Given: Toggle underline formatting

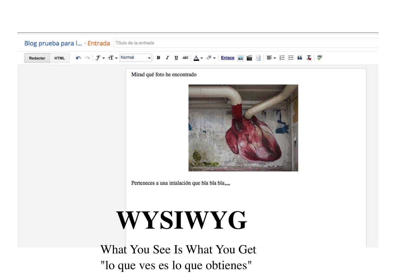Looking at the screenshot, I should 176,58.
